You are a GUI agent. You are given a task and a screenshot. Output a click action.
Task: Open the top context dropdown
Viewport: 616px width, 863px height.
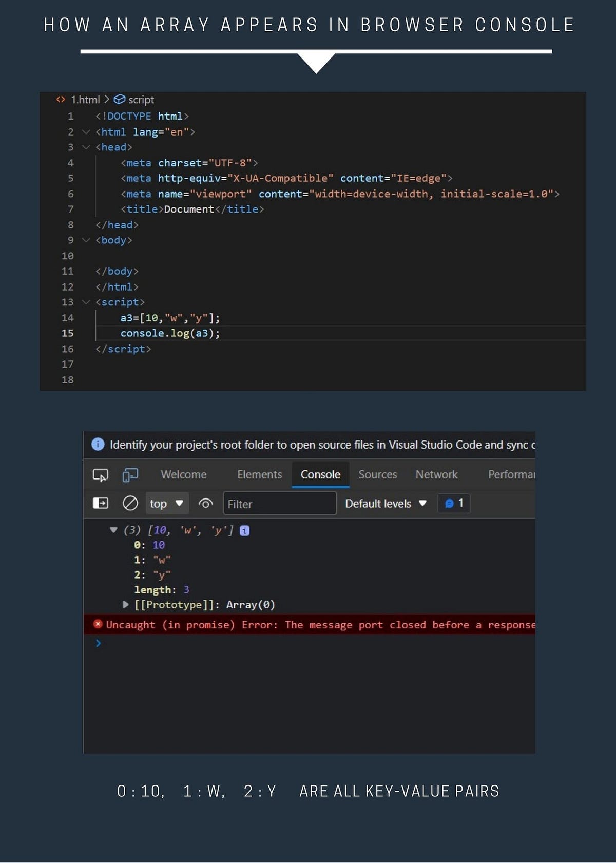(x=166, y=504)
